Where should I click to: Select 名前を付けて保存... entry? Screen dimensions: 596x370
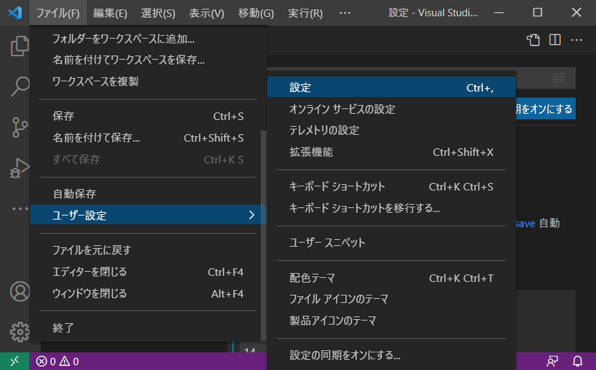tap(148, 138)
